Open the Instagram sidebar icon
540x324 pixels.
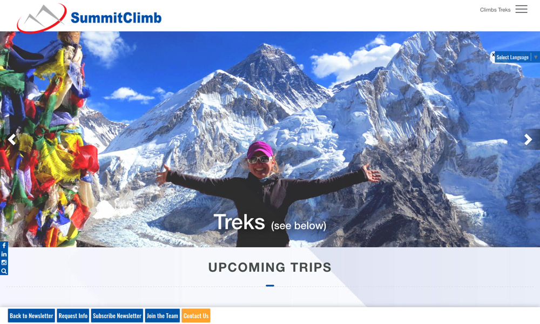(x=4, y=262)
